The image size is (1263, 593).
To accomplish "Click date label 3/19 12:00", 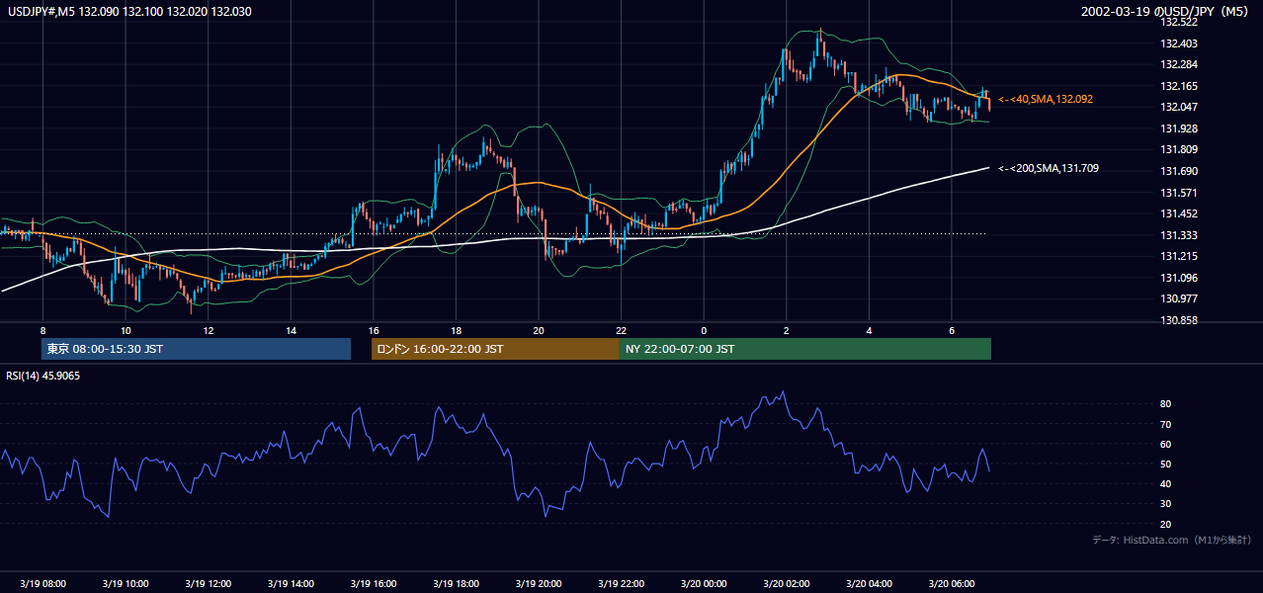I will [208, 583].
